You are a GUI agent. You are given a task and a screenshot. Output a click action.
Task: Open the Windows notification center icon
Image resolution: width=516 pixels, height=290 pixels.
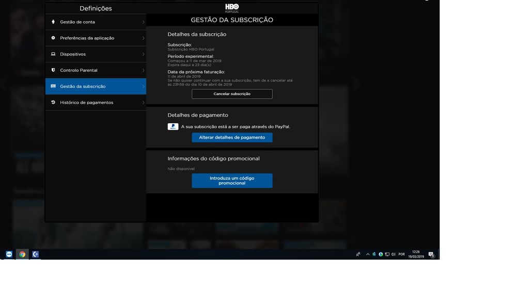[431, 254]
